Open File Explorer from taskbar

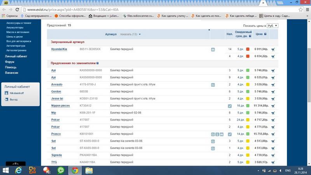point(89,170)
